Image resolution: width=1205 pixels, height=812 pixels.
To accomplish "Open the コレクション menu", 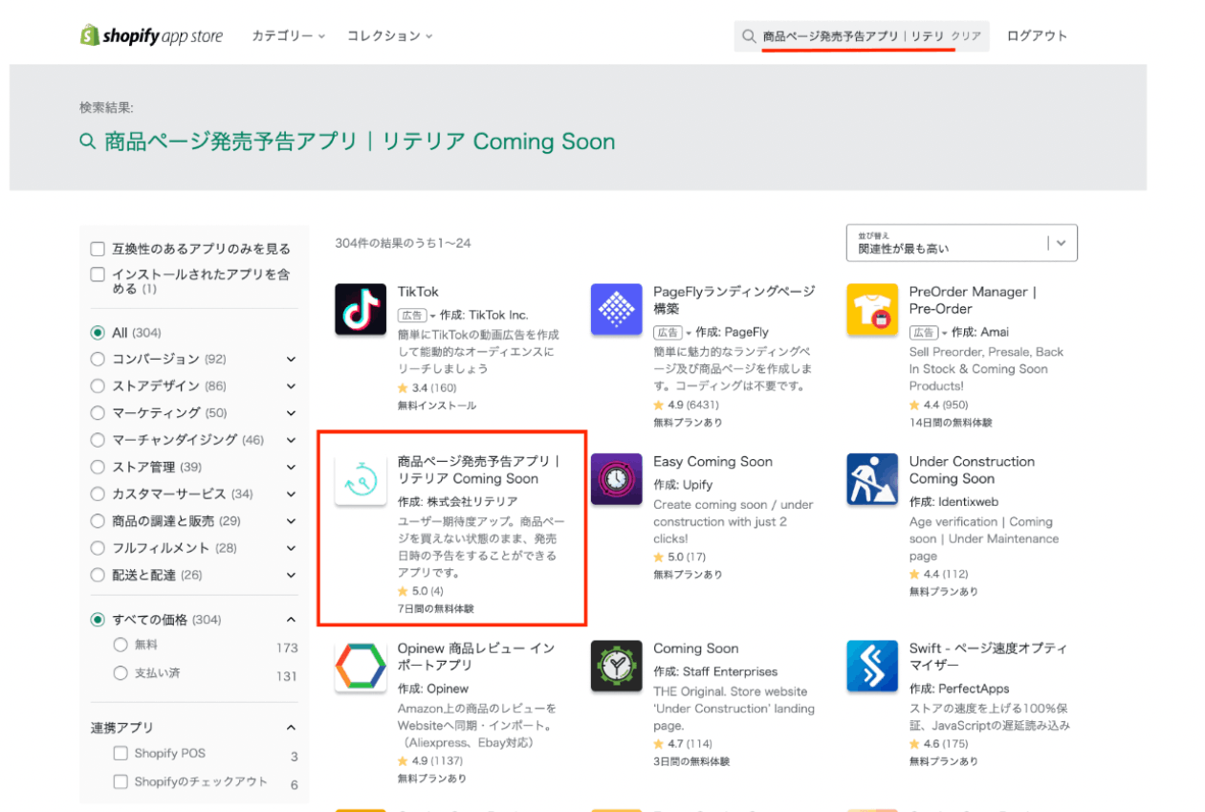I will click(389, 36).
